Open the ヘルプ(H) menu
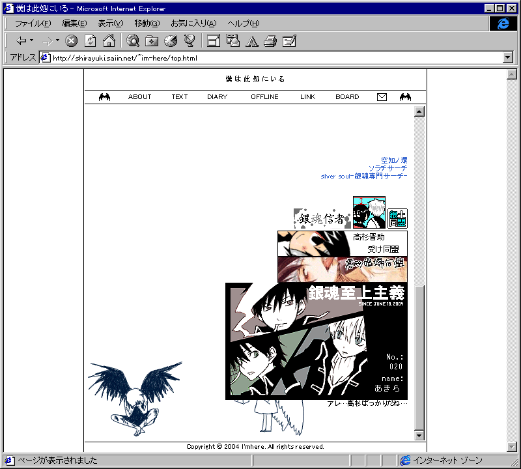Screen dimensions: 521x469 click(x=243, y=23)
